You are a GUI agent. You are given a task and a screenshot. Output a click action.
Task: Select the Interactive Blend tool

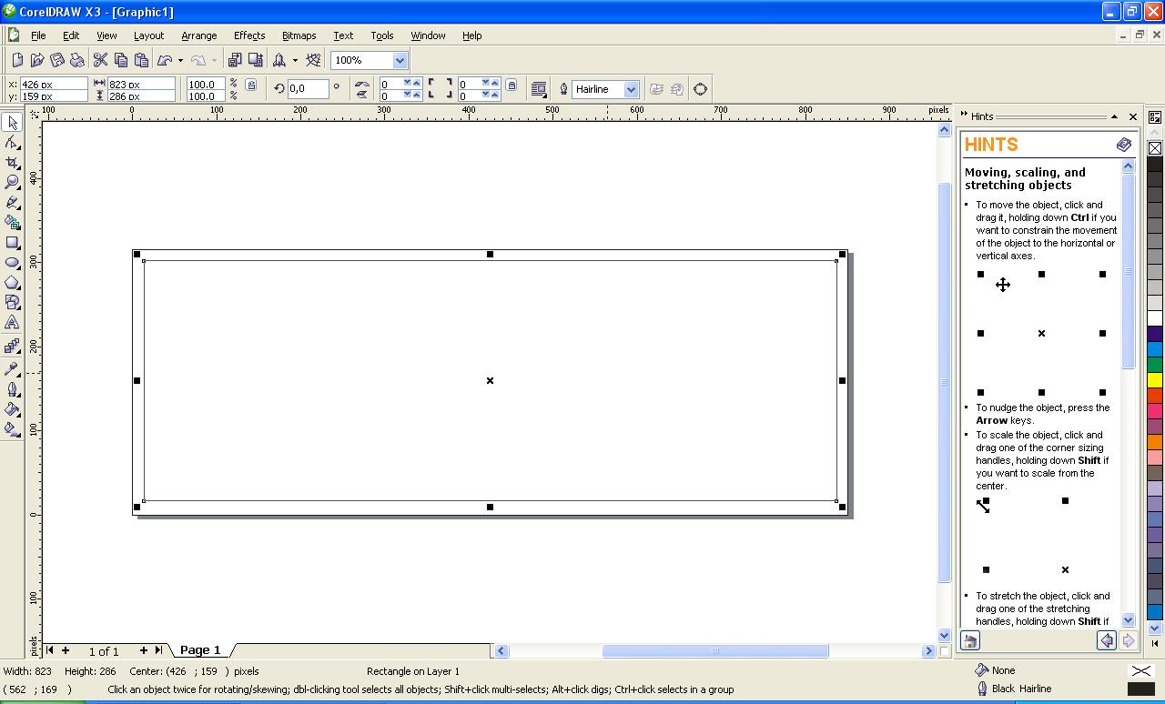(x=13, y=347)
